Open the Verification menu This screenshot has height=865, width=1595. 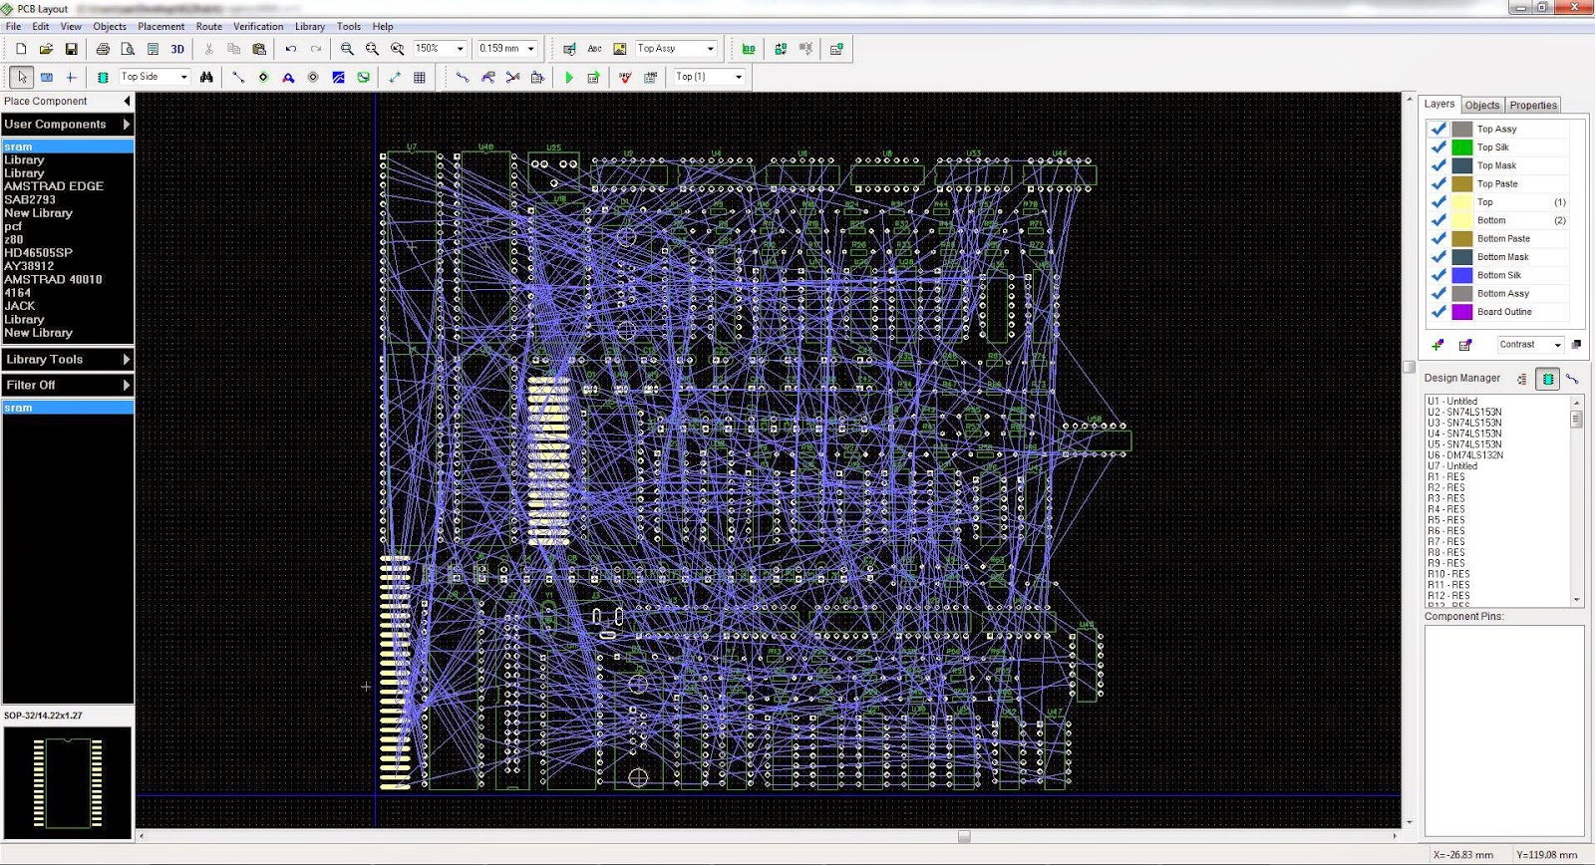point(258,26)
